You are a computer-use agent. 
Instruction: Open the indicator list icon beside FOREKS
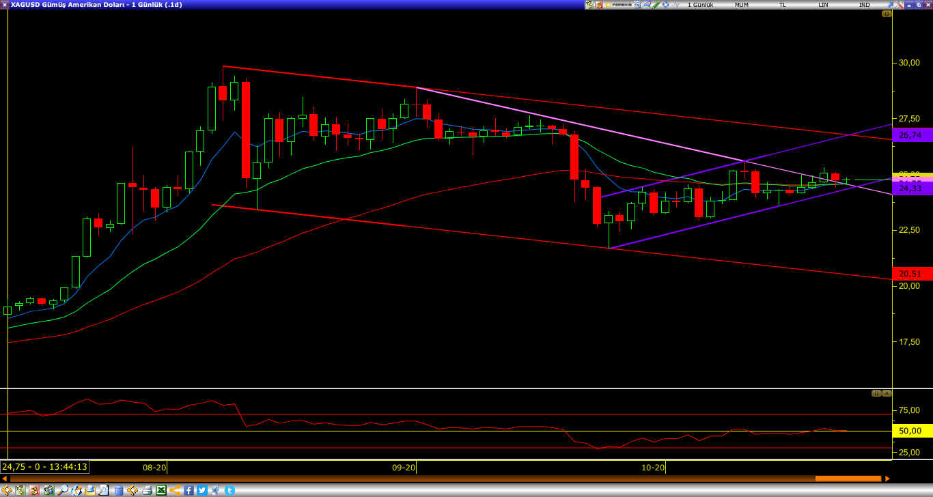tap(637, 5)
